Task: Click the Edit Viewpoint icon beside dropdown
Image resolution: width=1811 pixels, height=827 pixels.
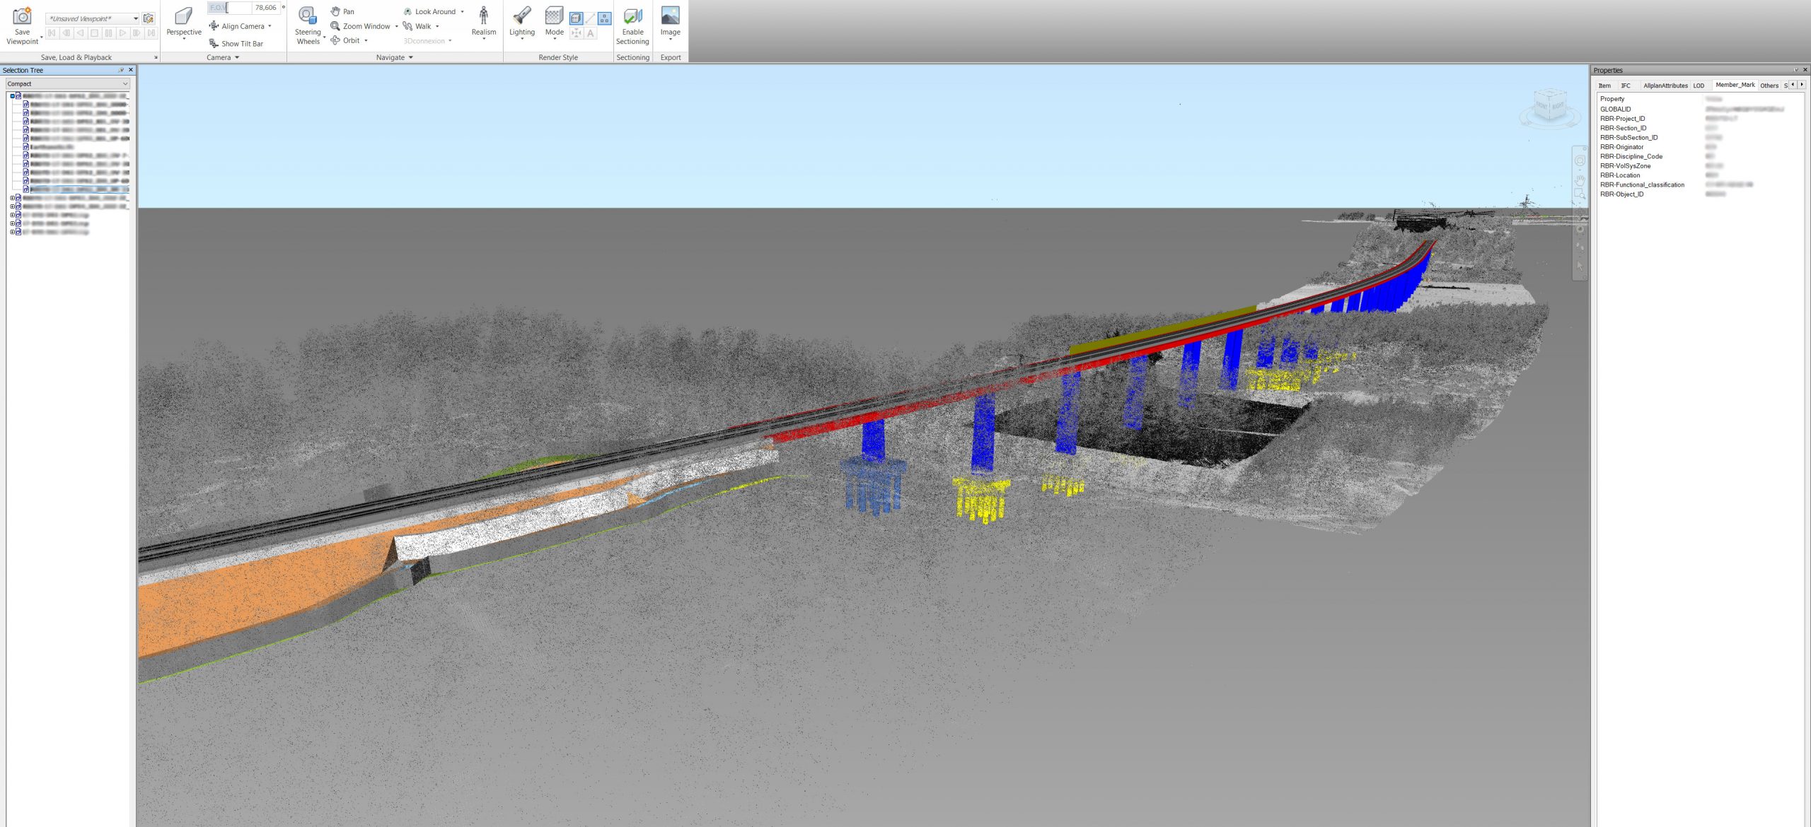Action: click(x=149, y=18)
